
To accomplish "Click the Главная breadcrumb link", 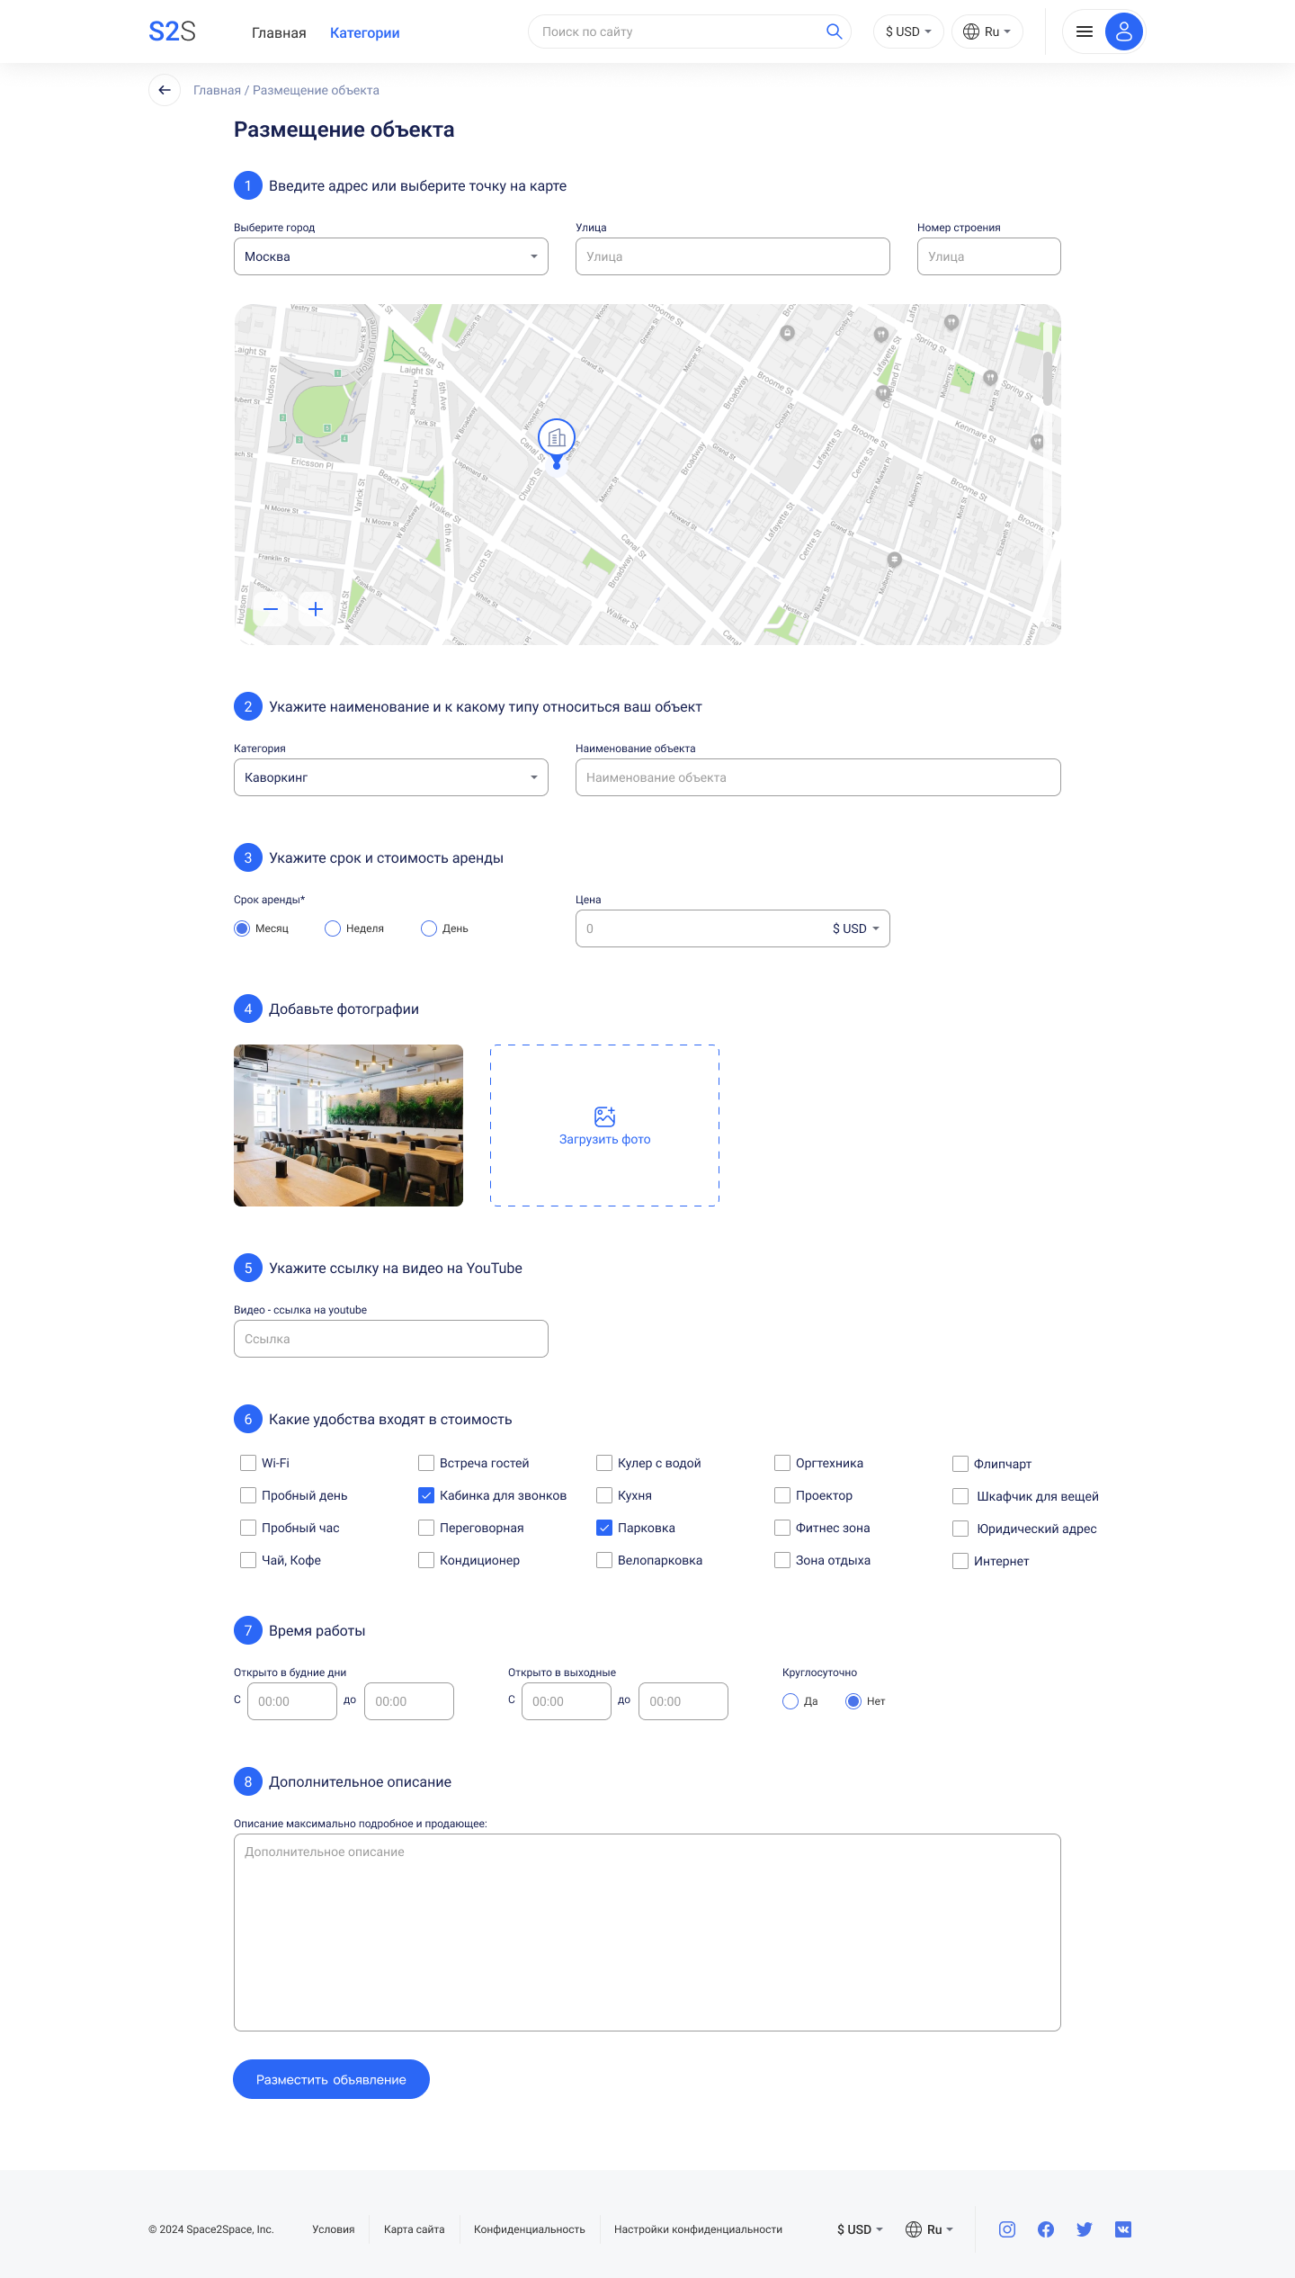I will tap(217, 90).
